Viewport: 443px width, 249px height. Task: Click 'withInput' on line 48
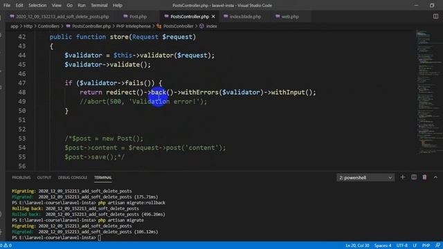(x=288, y=92)
